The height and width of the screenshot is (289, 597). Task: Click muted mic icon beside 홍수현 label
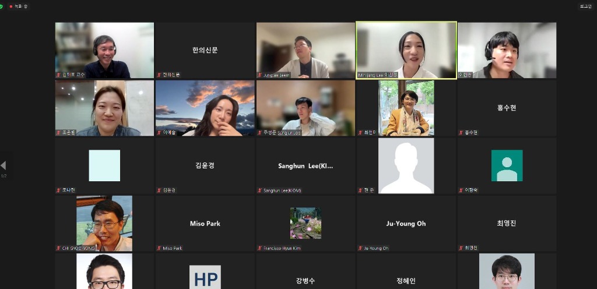point(461,133)
